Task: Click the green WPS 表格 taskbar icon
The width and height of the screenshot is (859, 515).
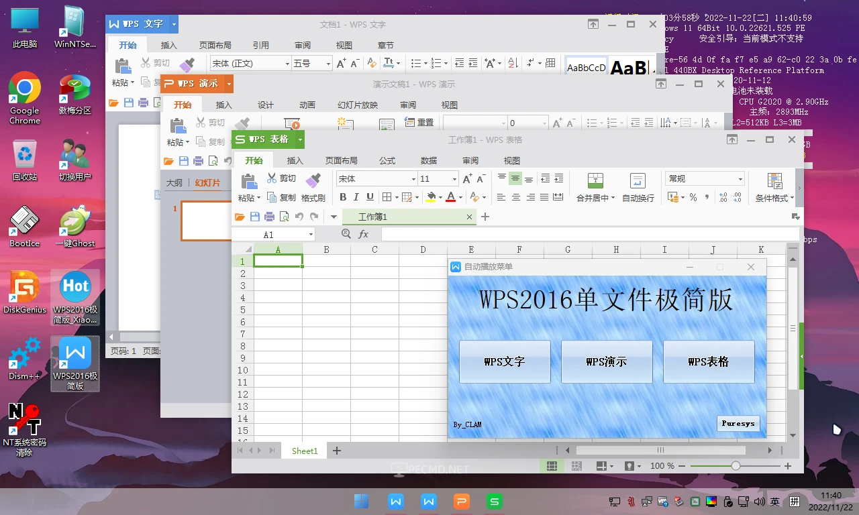Action: pos(495,501)
